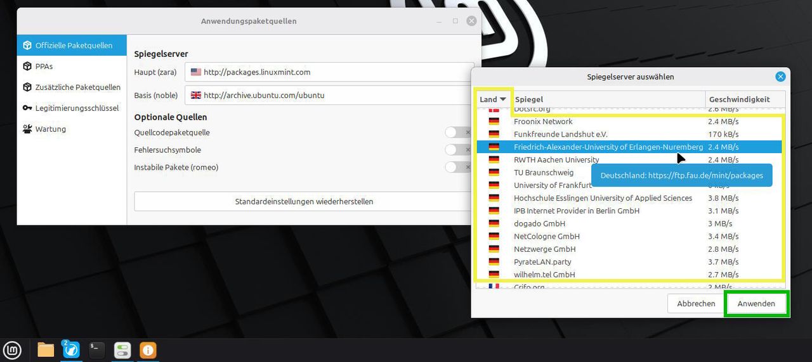Maximize the Anwendungspaketquellen window
The height and width of the screenshot is (362, 812).
click(455, 21)
